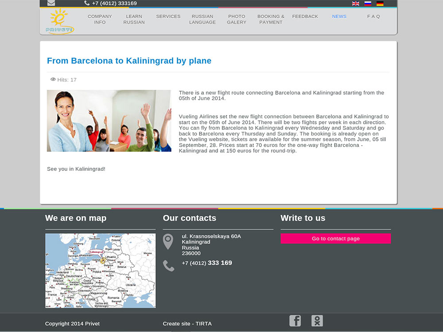Click the map pin icon in contacts
The width and height of the screenshot is (443, 332).
point(168,241)
